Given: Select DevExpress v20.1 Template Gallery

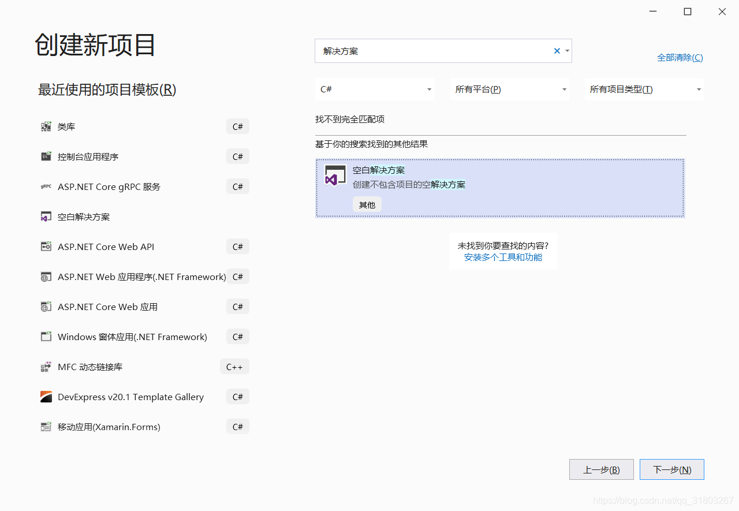Looking at the screenshot, I should point(144,397).
